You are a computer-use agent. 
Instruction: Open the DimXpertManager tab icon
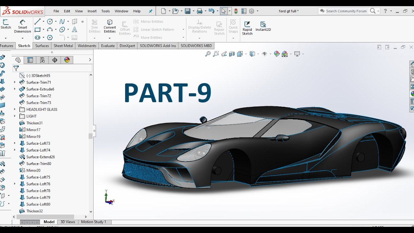tap(55, 60)
